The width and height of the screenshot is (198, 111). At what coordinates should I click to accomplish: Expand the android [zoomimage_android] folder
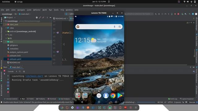pos(6,31)
